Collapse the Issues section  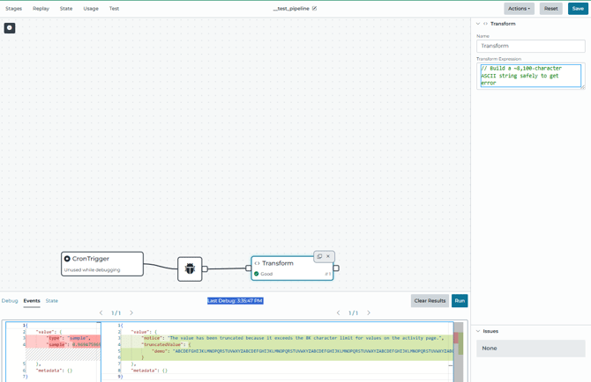478,331
